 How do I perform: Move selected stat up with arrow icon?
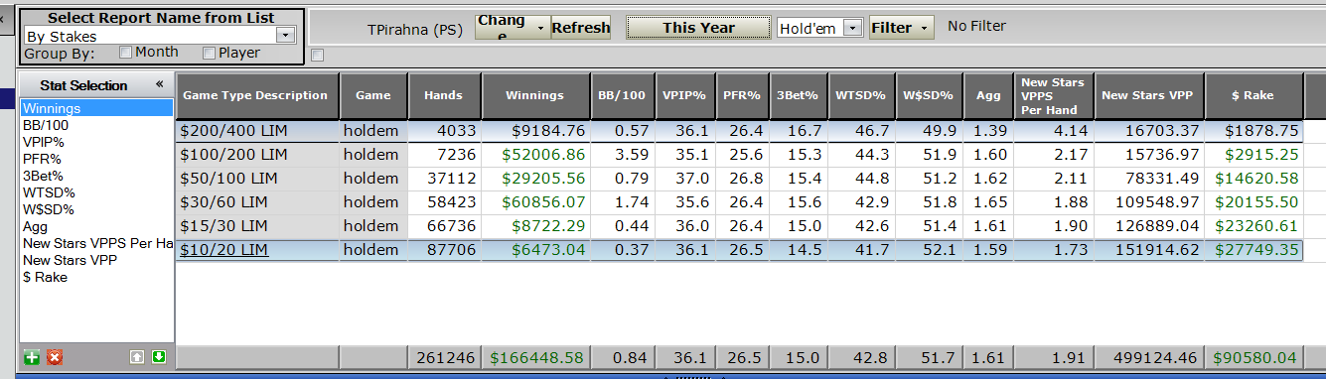coord(137,356)
